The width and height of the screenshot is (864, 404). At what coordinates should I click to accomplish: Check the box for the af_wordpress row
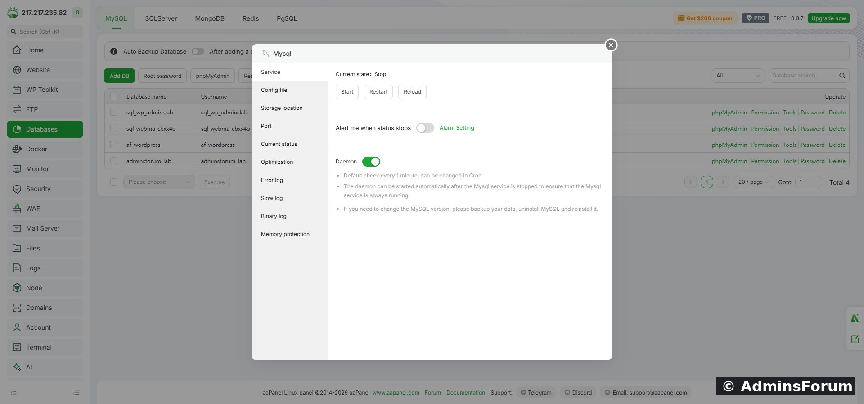[x=114, y=145]
